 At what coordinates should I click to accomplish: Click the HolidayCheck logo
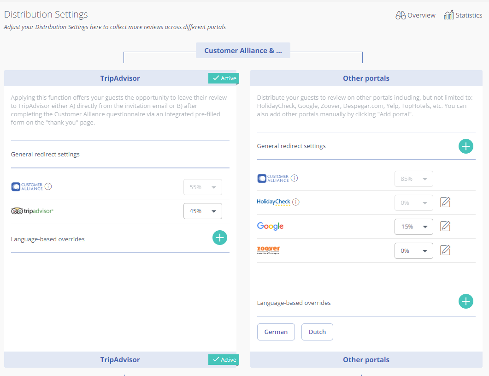273,202
